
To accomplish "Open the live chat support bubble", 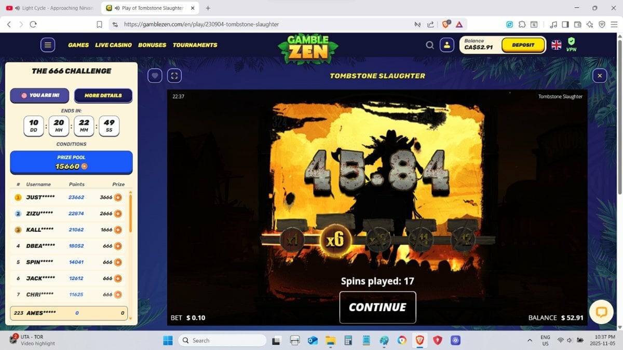I will pyautogui.click(x=601, y=312).
